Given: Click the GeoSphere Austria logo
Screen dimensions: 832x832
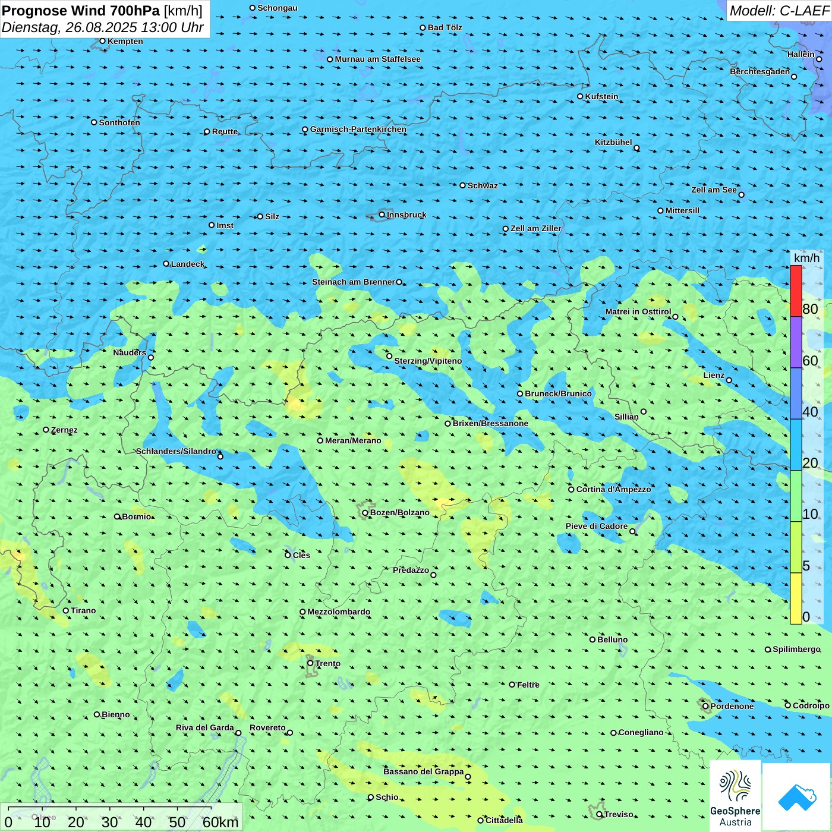Looking at the screenshot, I should (735, 796).
